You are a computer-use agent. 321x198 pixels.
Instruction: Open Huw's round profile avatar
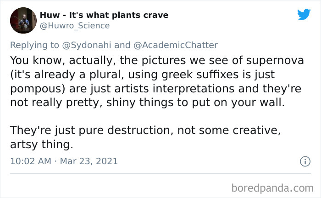click(x=23, y=21)
